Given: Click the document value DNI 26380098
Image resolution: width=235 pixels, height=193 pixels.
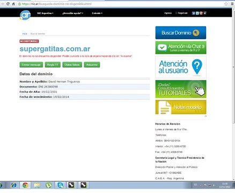Looking at the screenshot, I should tap(48, 87).
